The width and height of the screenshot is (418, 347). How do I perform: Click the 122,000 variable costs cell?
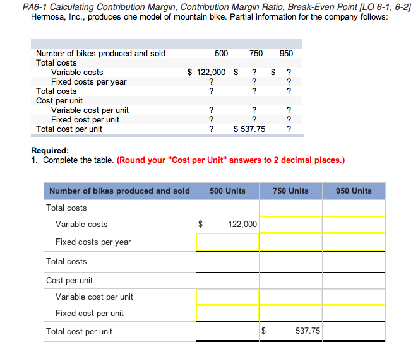pyautogui.click(x=228, y=225)
